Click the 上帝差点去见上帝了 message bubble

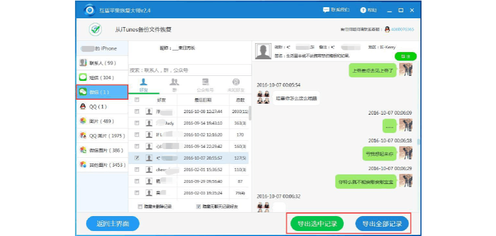pos(373,70)
